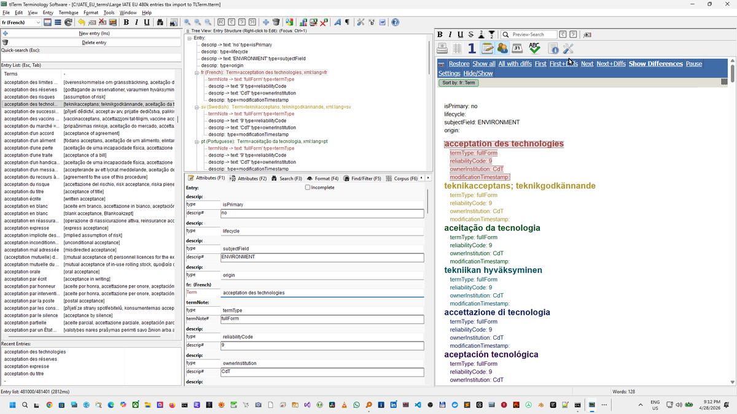This screenshot has width=737, height=414.
Task: Collapse the root Entry node in tree view
Action: point(189,38)
